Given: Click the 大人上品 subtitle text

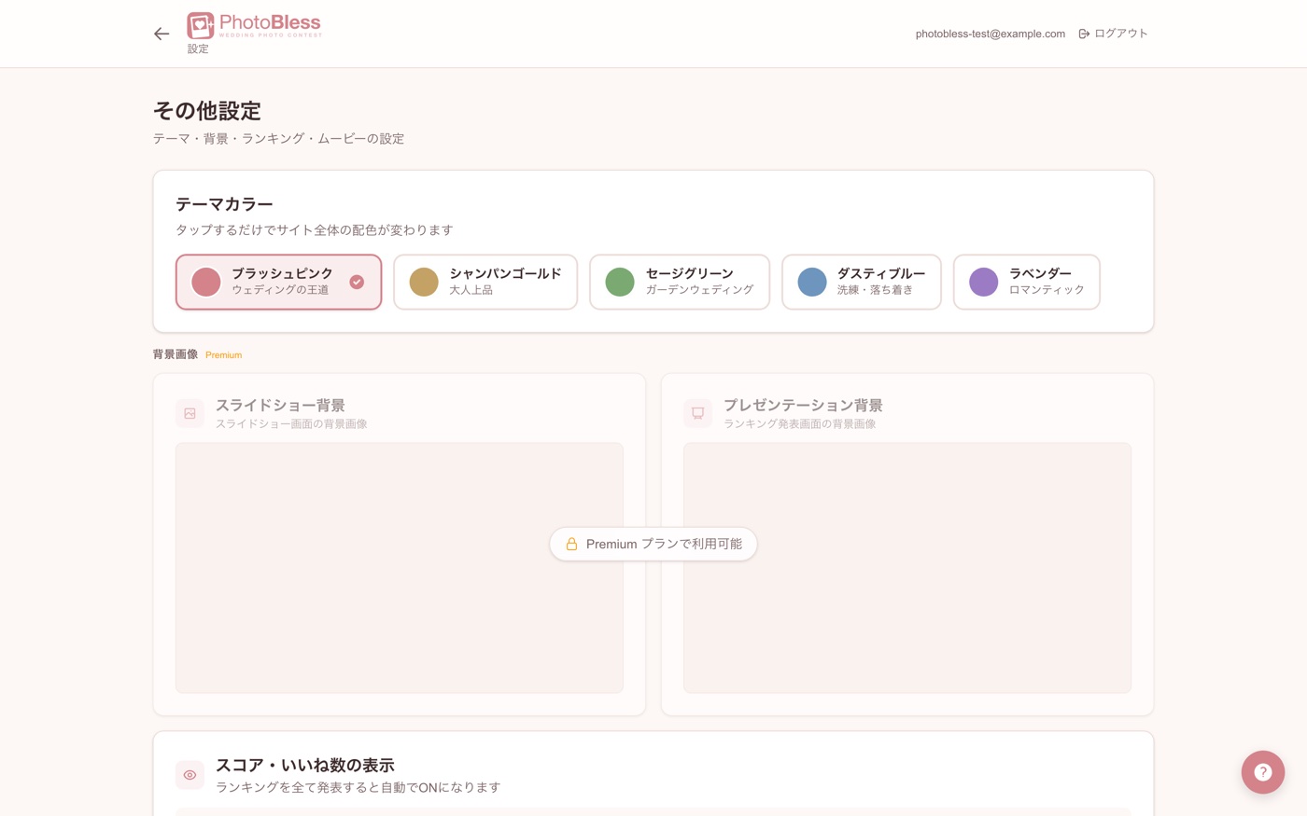Looking at the screenshot, I should point(471,290).
